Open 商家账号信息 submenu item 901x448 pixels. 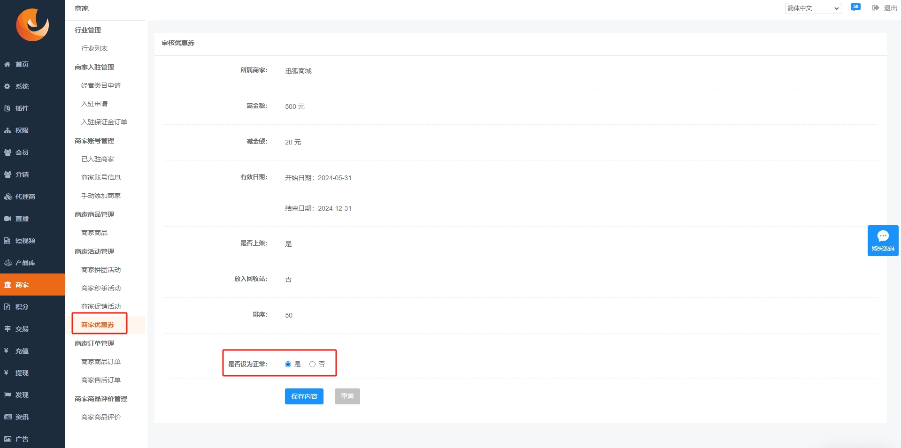[101, 177]
